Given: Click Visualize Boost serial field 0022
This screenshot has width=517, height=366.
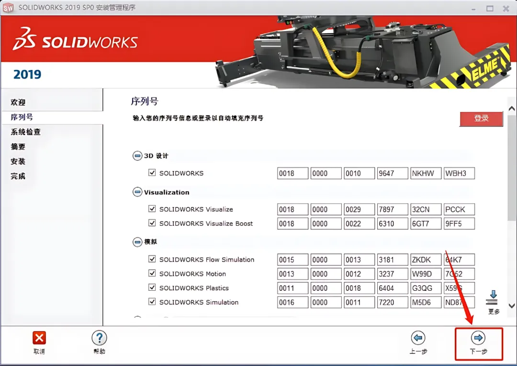Looking at the screenshot, I should tap(359, 223).
